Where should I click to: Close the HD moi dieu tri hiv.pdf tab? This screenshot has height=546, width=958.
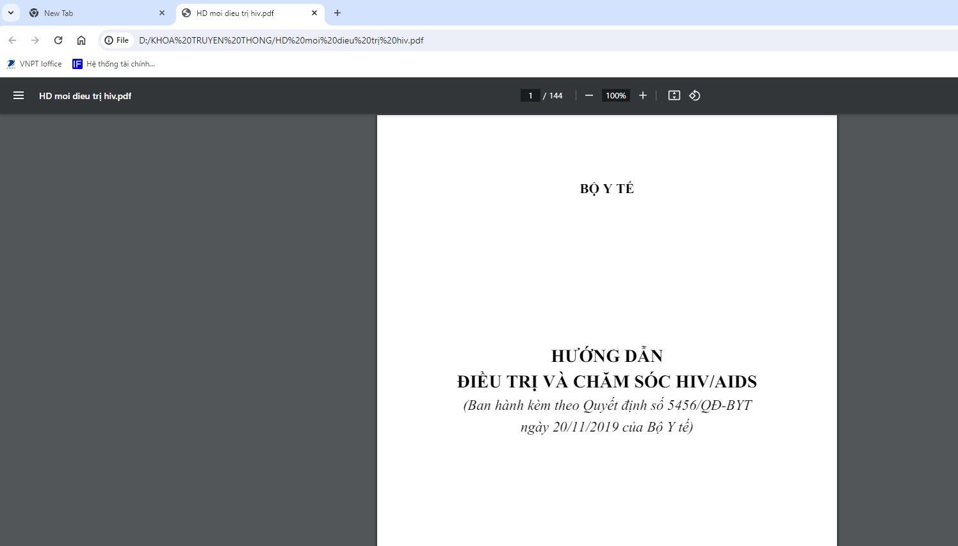coord(314,13)
